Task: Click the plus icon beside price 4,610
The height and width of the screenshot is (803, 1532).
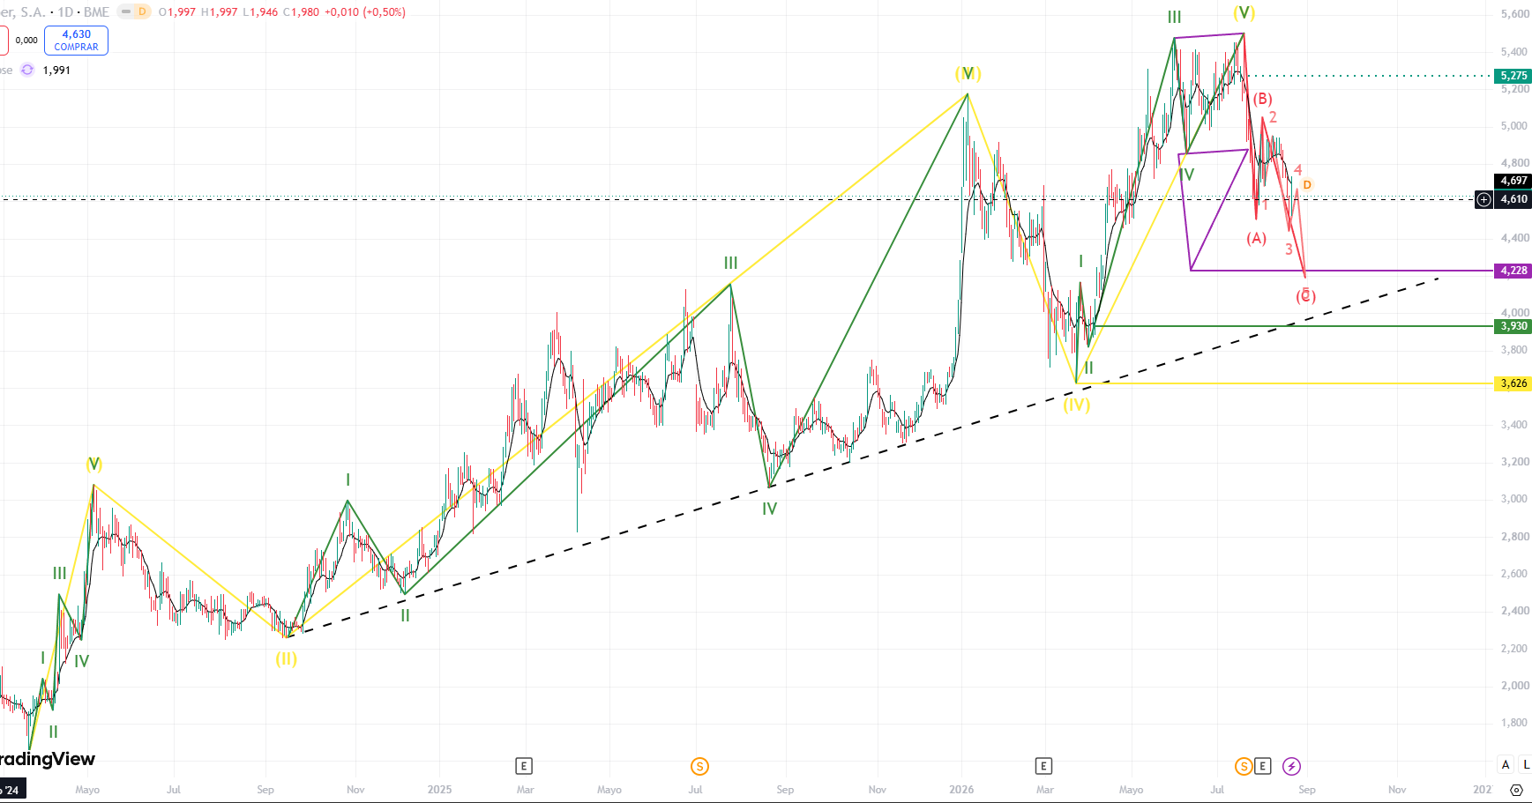Action: coord(1484,199)
